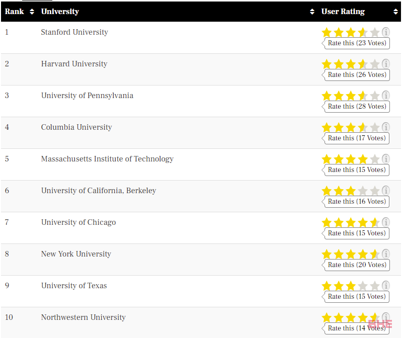Click rank number 1 cell

7,32
